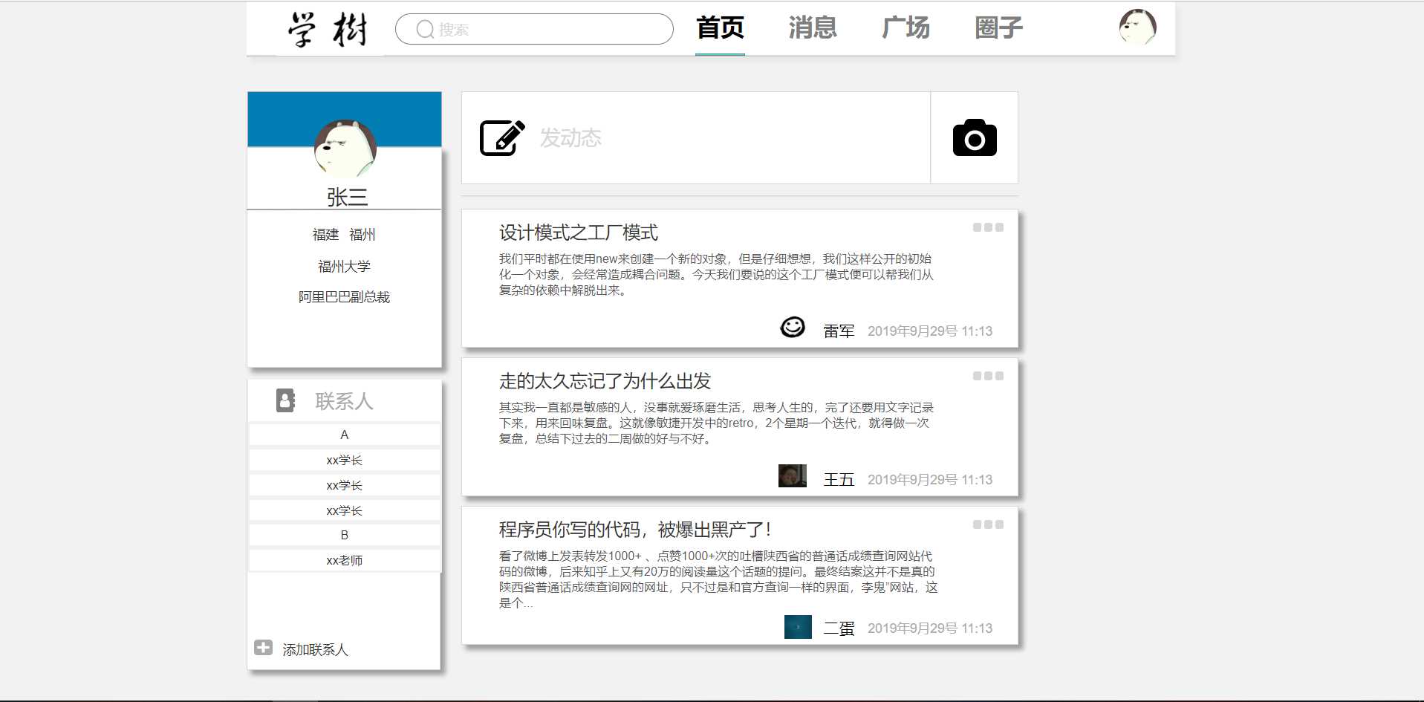Image resolution: width=1424 pixels, height=702 pixels.
Task: Open post titled 程序员你写的代码，被爆出黑产了!
Action: 635,530
